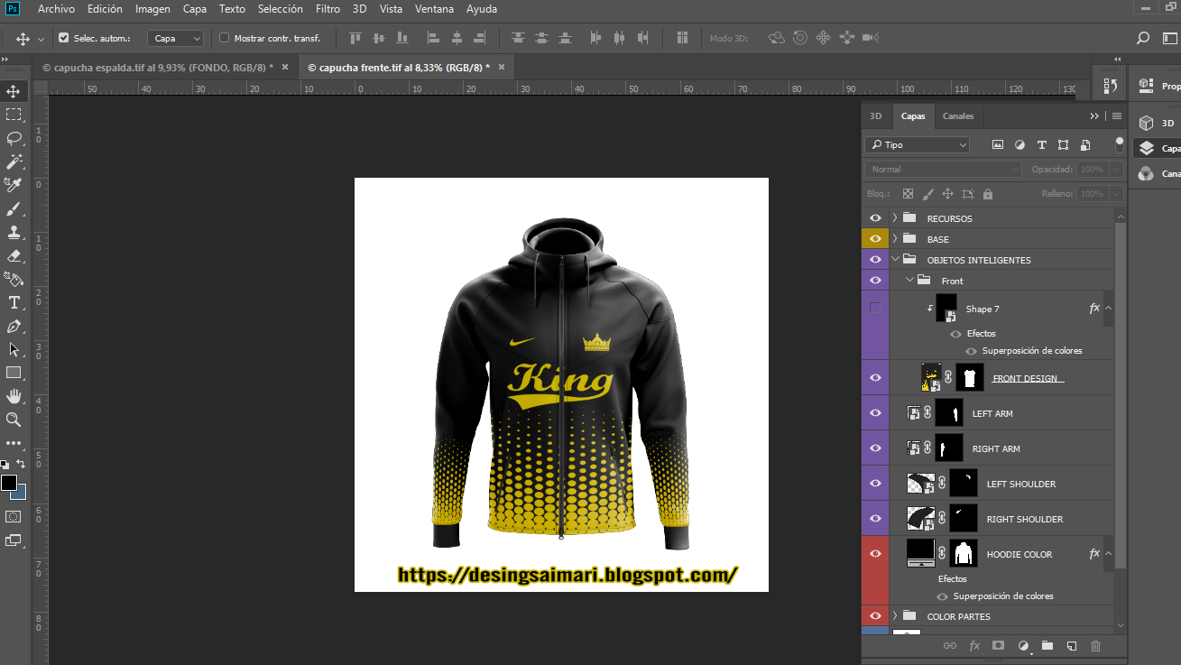This screenshot has width=1181, height=665.
Task: Select the Eraser tool
Action: [14, 255]
